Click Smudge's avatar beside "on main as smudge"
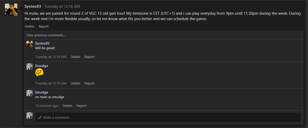The width and height of the screenshot is (308, 128). 30,93
